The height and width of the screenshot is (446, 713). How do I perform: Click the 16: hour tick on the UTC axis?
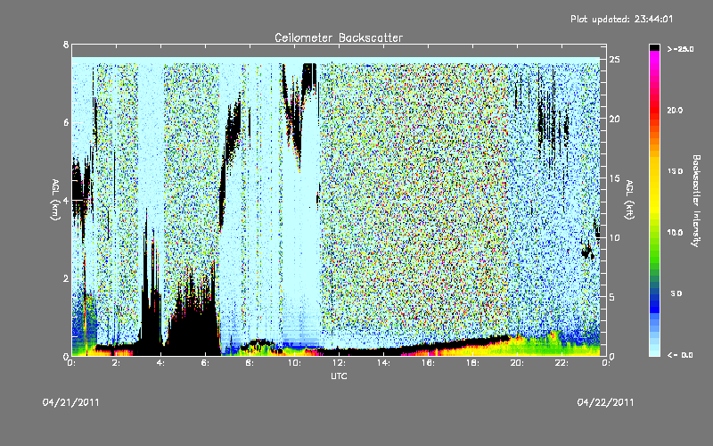pos(428,363)
